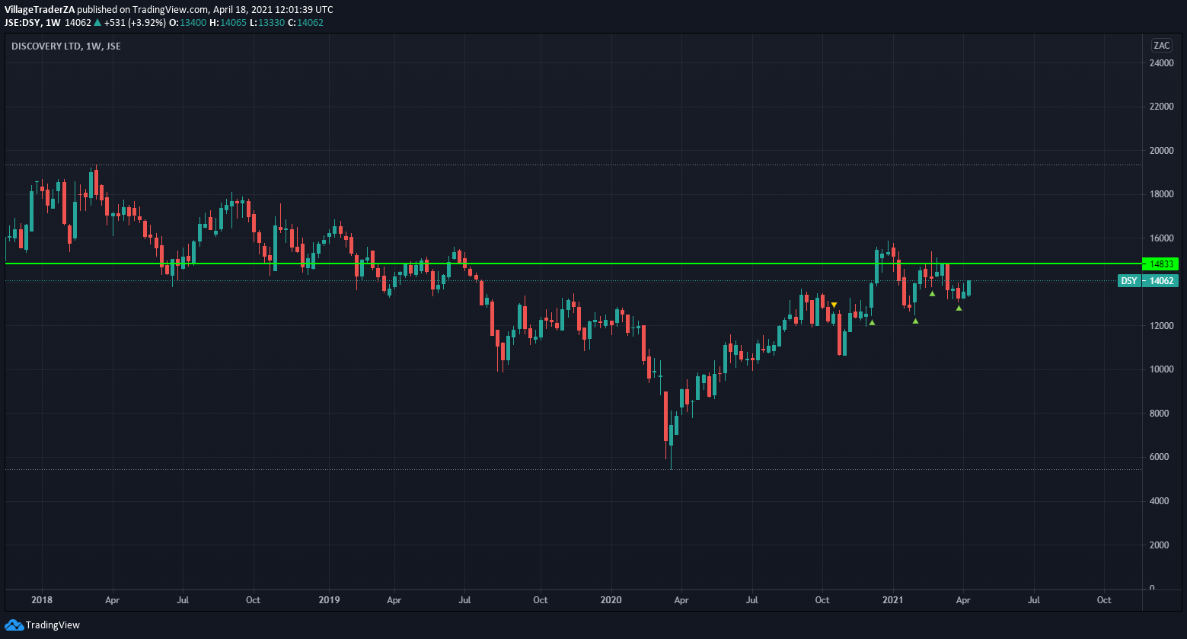Click the high value 14065 in the header
1187x639 pixels.
[232, 23]
